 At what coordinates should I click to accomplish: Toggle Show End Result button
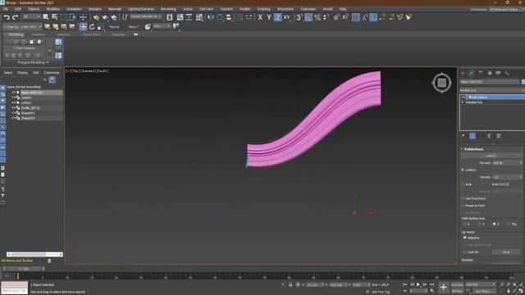[472, 136]
